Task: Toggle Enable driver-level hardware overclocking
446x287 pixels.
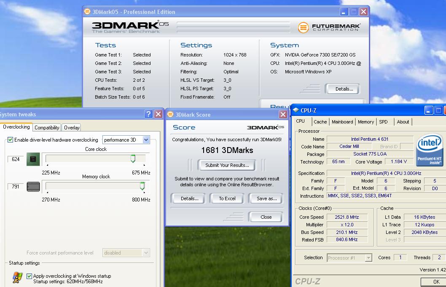Action: [x=10, y=139]
